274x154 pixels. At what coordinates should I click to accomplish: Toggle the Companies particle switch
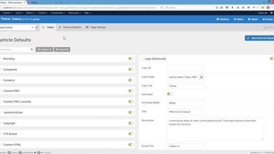(131, 69)
